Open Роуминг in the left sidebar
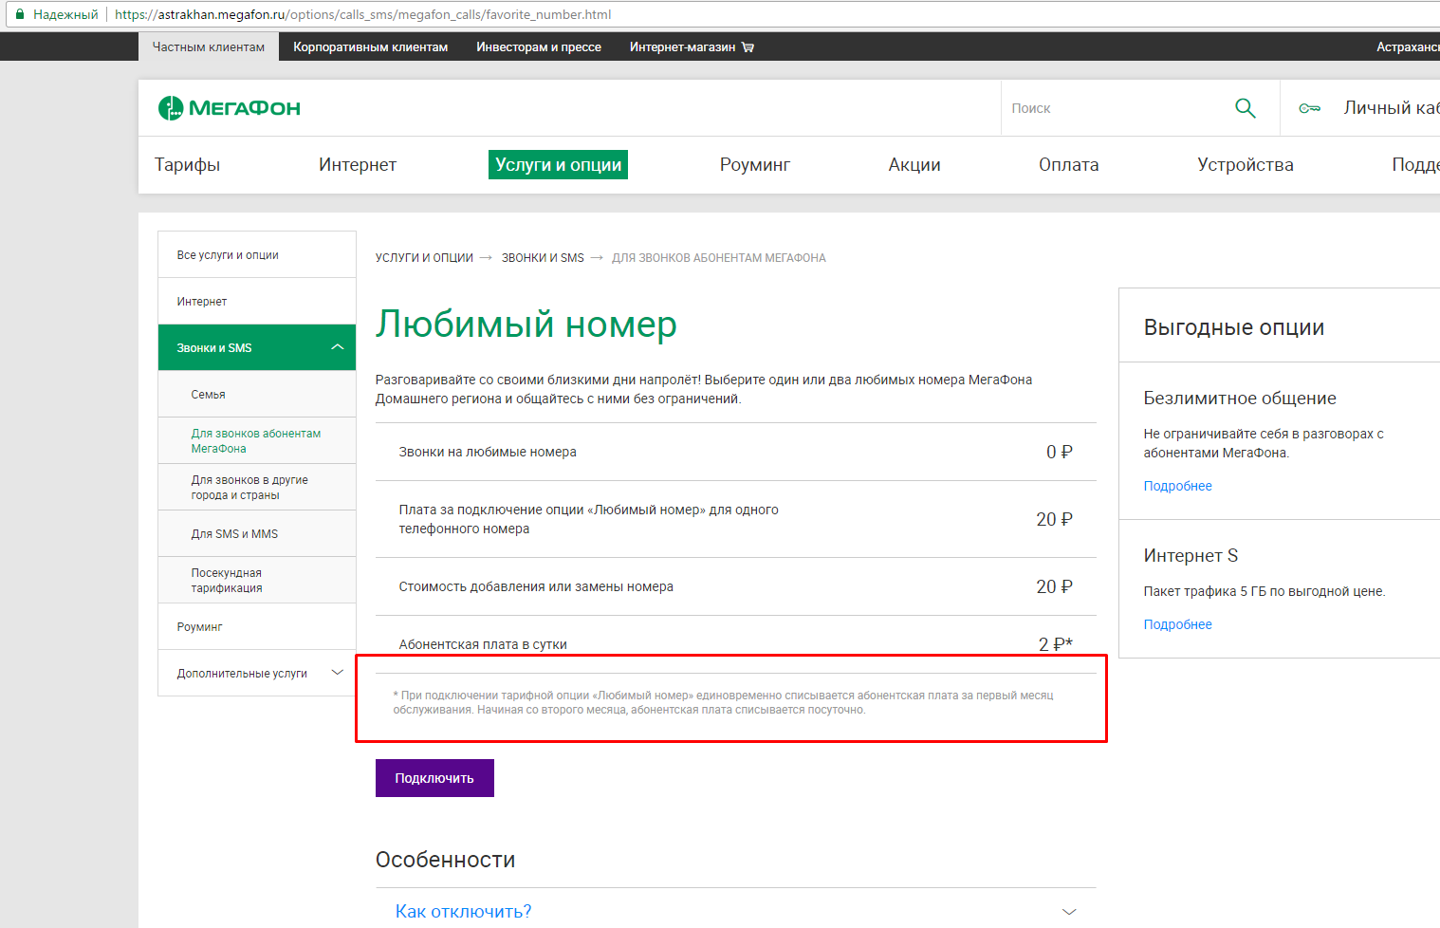1440x928 pixels. point(257,627)
